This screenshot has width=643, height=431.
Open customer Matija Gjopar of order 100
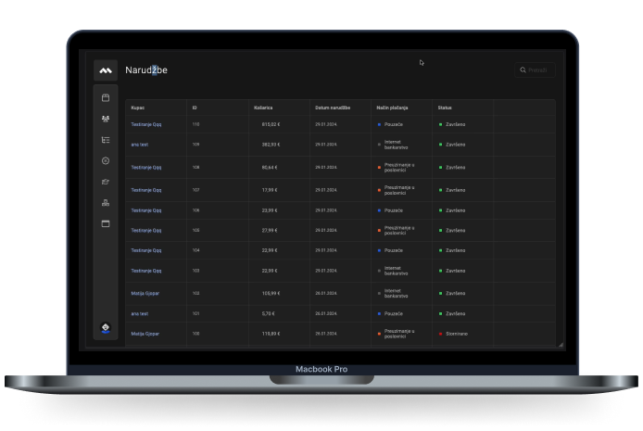coord(145,334)
